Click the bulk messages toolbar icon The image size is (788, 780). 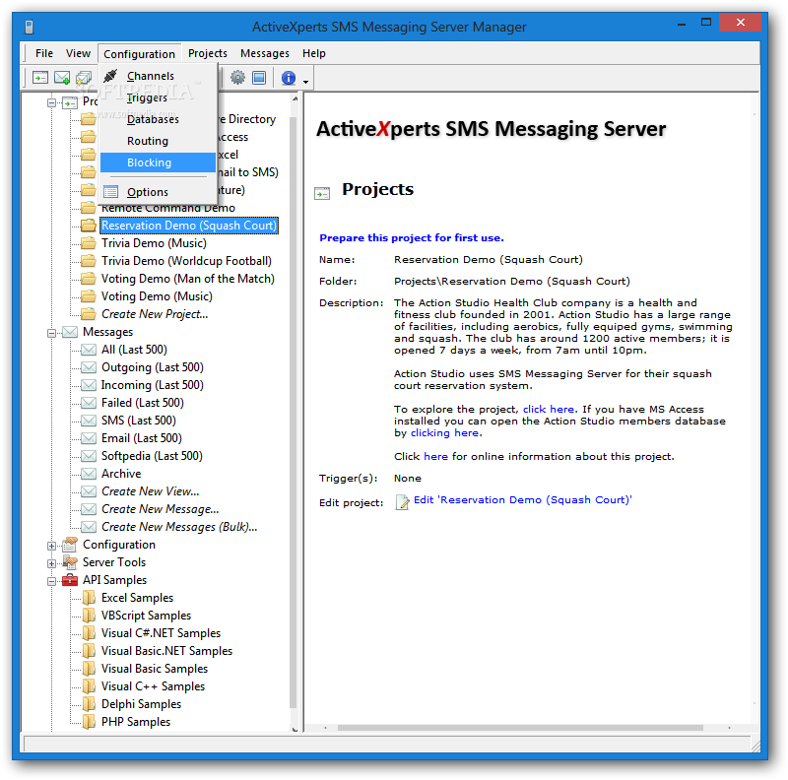tap(84, 78)
